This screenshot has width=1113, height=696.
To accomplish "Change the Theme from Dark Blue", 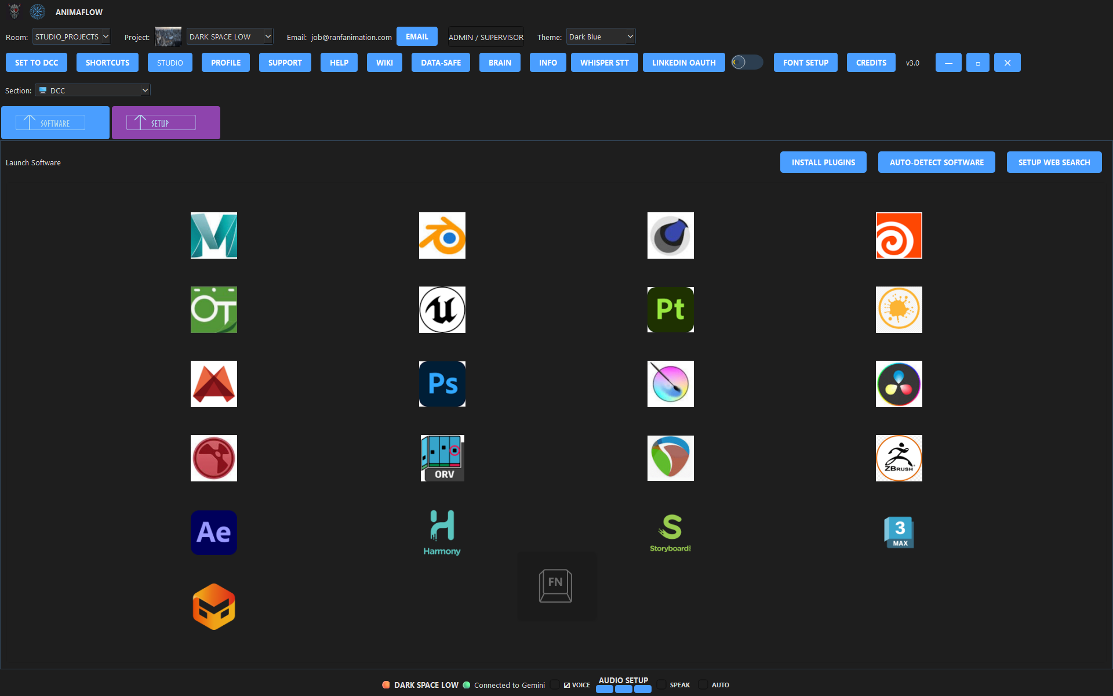I will [601, 36].
